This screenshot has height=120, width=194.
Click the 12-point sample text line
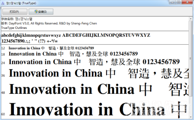51,48
